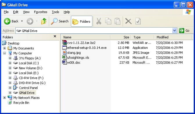The width and height of the screenshot is (195, 114).
Task: Select New Volume (D:) drive icon
Action: tap(15, 68)
